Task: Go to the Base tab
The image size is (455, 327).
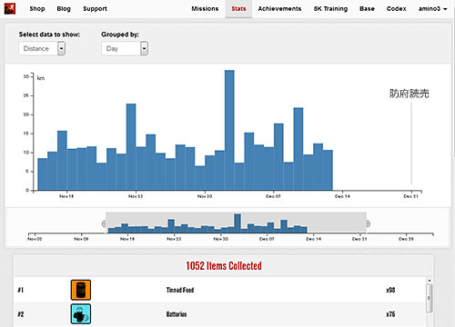Action: coord(367,9)
